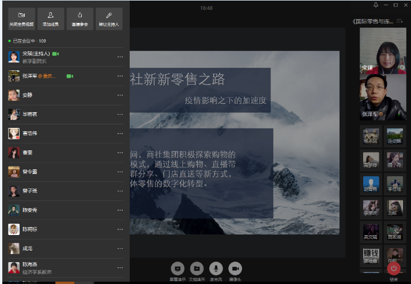The image size is (411, 284).
Task: Open more options for 曹浩伟
Action: coord(120,134)
